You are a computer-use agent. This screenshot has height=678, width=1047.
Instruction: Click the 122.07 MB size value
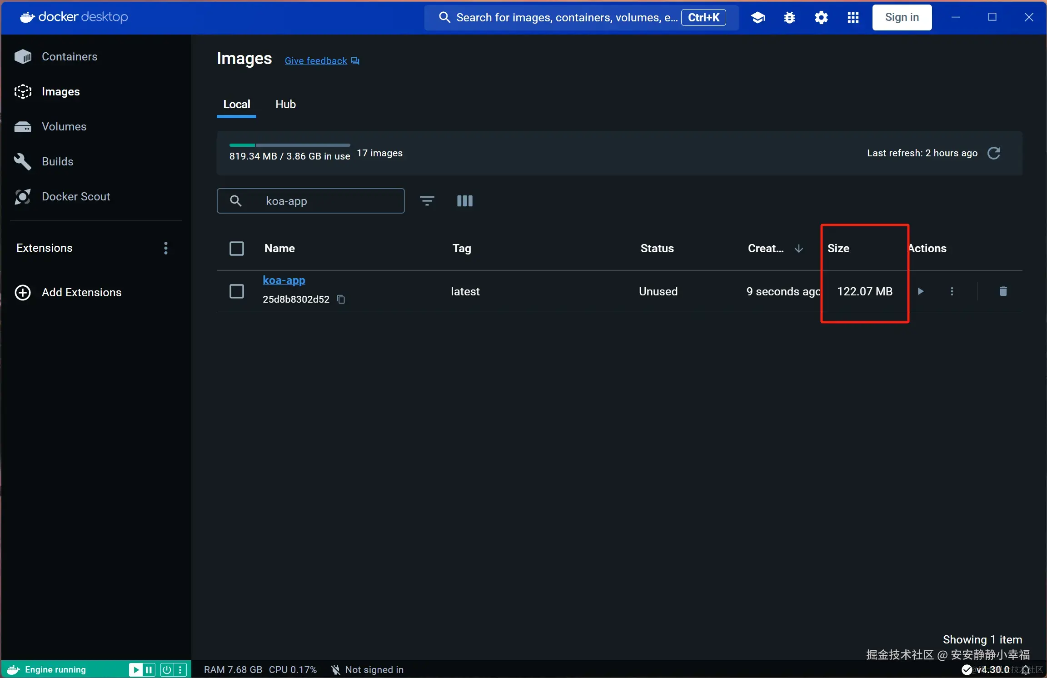coord(865,291)
